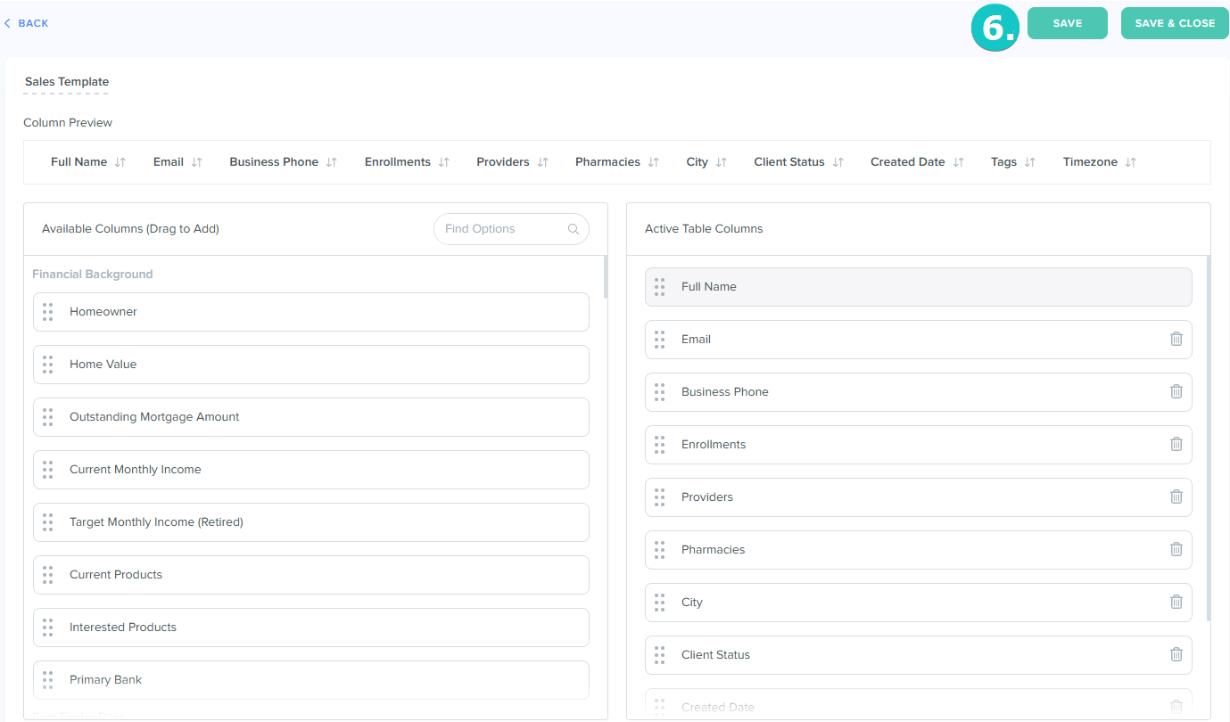
Task: Click search magnifier in Find Options
Action: pos(574,229)
